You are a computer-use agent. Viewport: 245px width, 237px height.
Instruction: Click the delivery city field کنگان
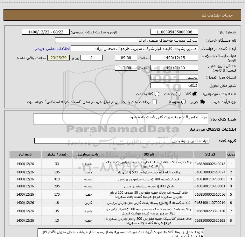point(174,86)
